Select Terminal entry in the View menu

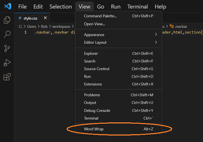[x=119, y=118]
